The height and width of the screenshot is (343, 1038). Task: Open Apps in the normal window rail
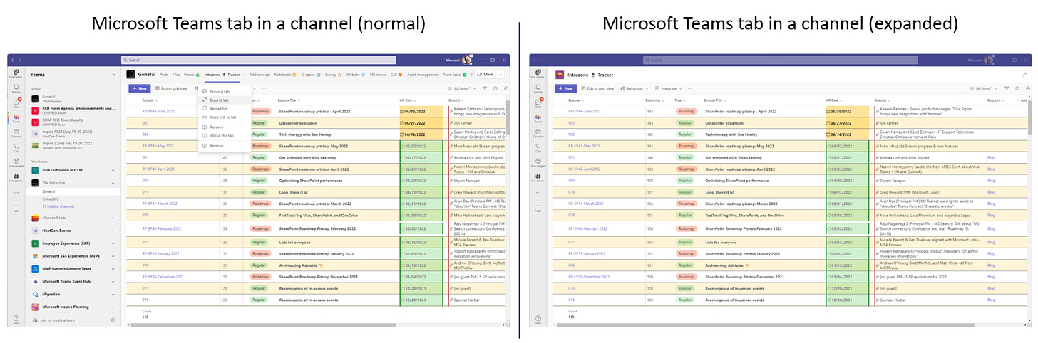16,208
